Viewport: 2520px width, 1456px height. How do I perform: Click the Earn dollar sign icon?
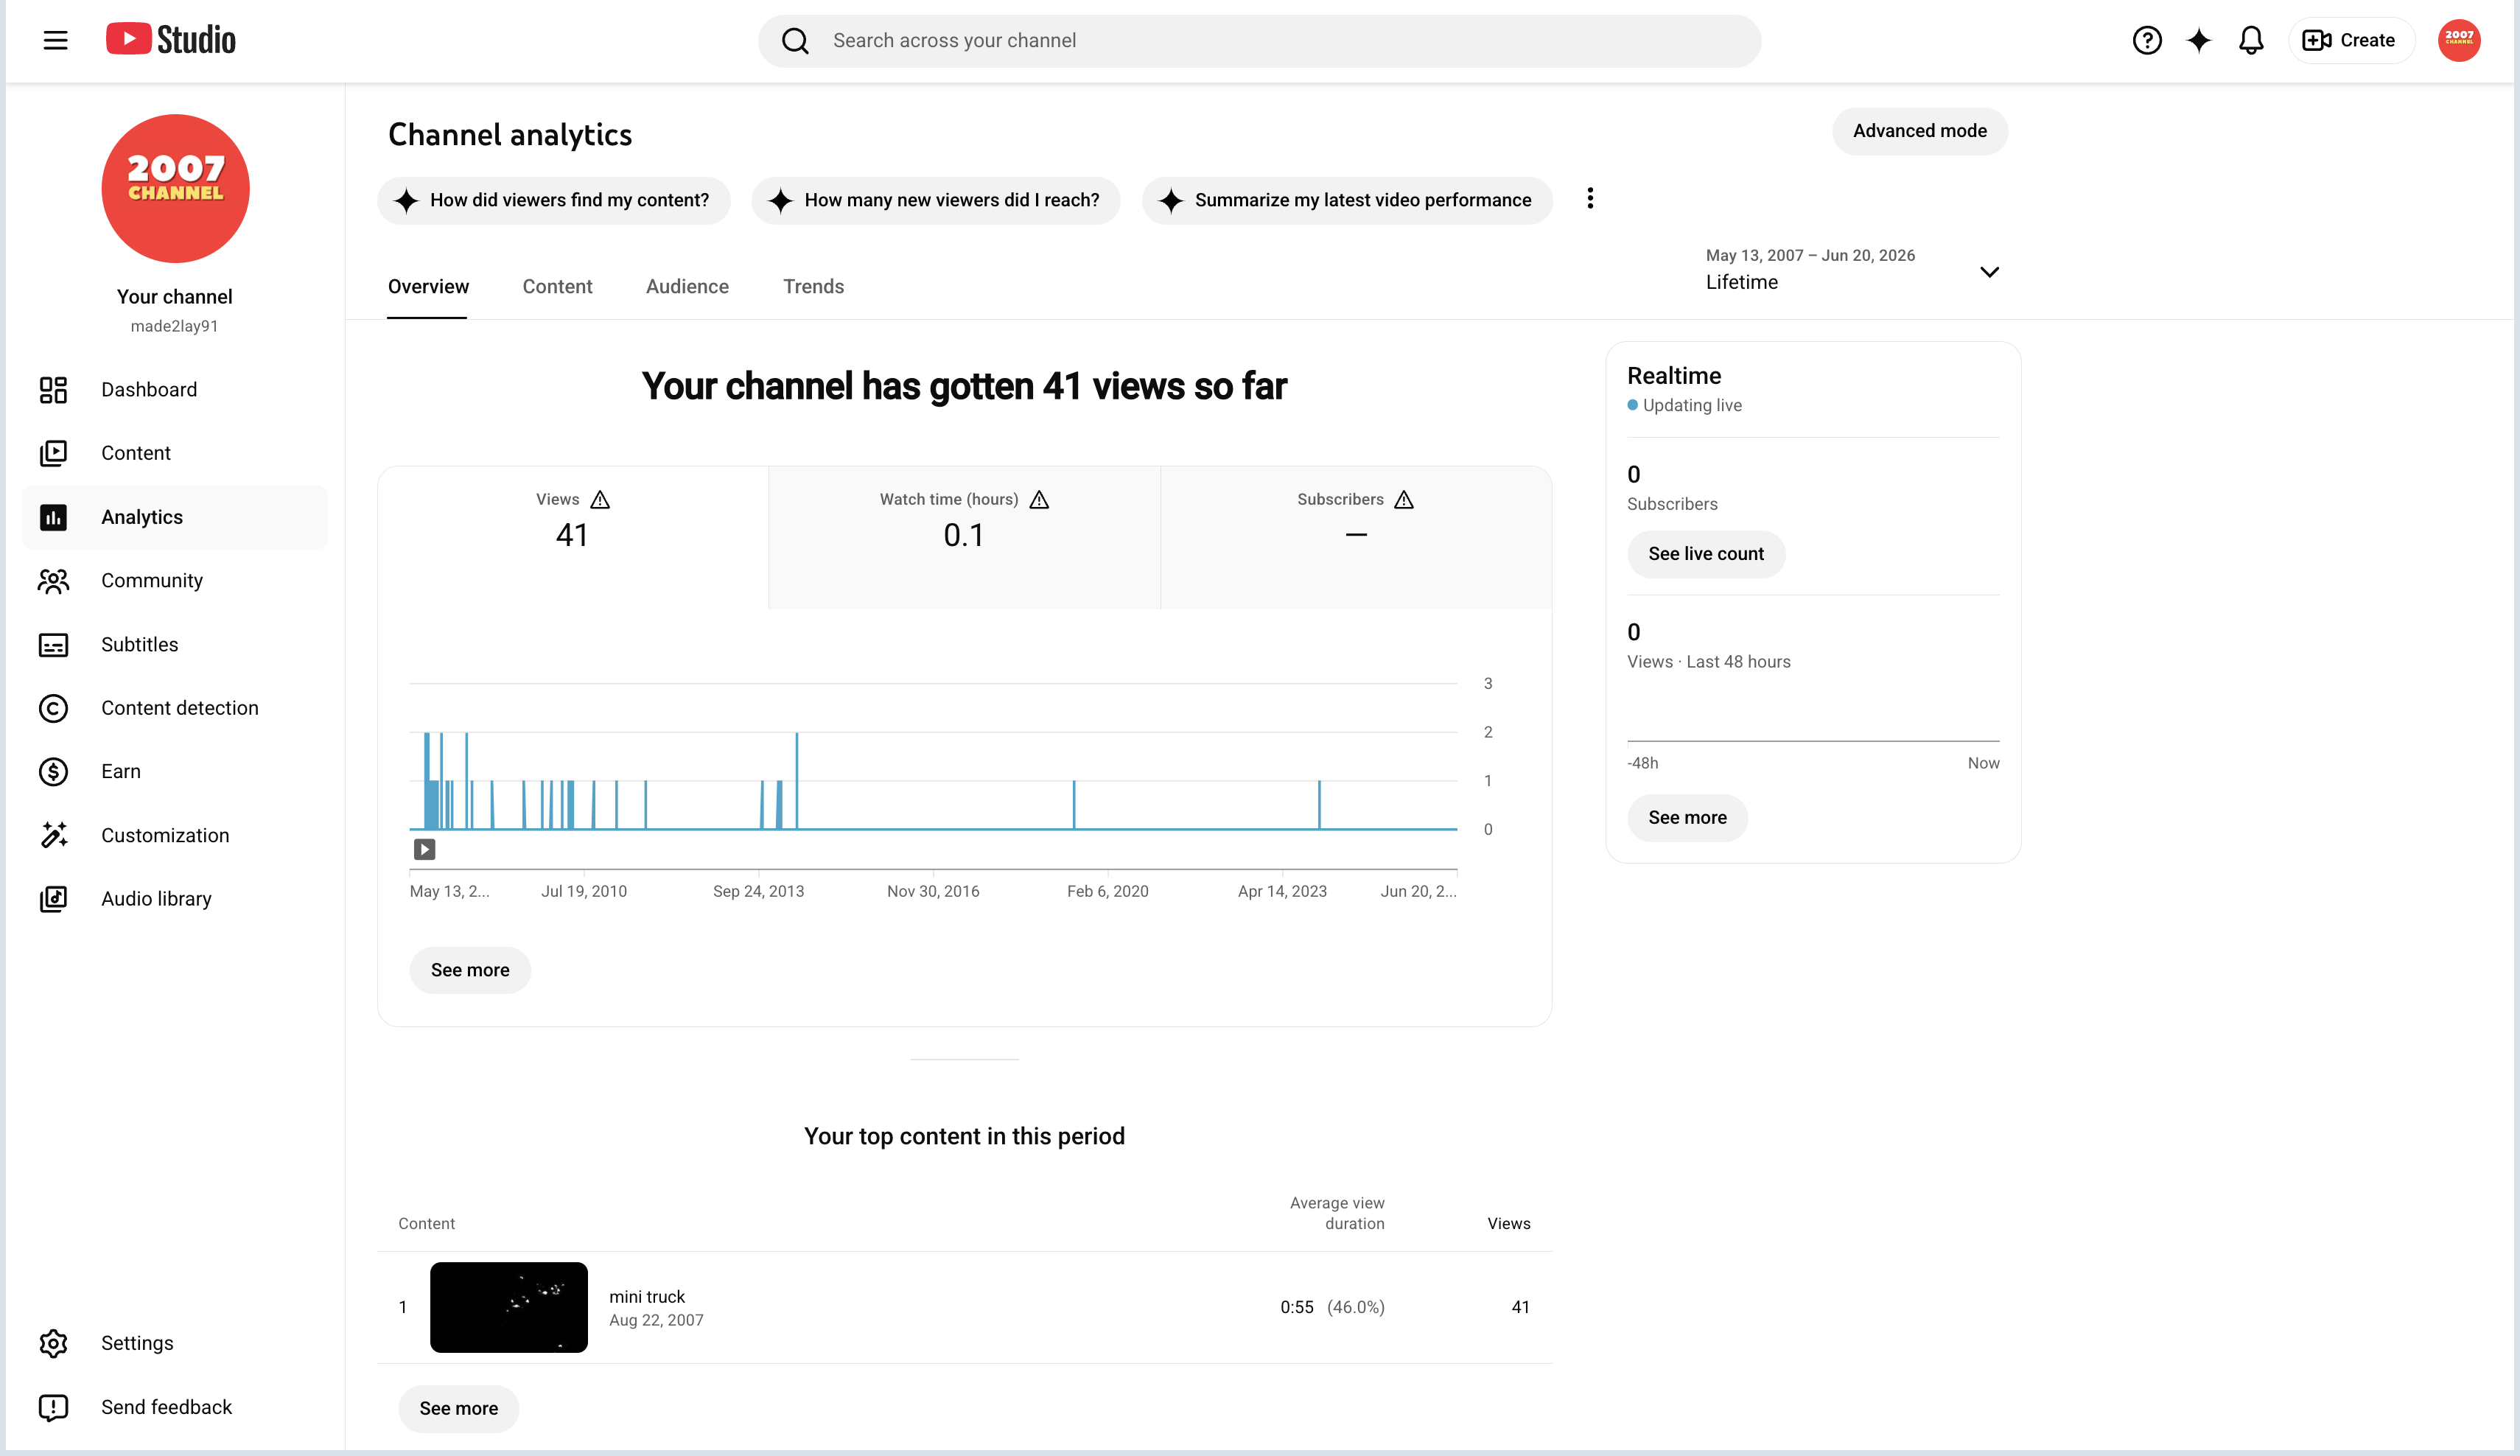53,771
